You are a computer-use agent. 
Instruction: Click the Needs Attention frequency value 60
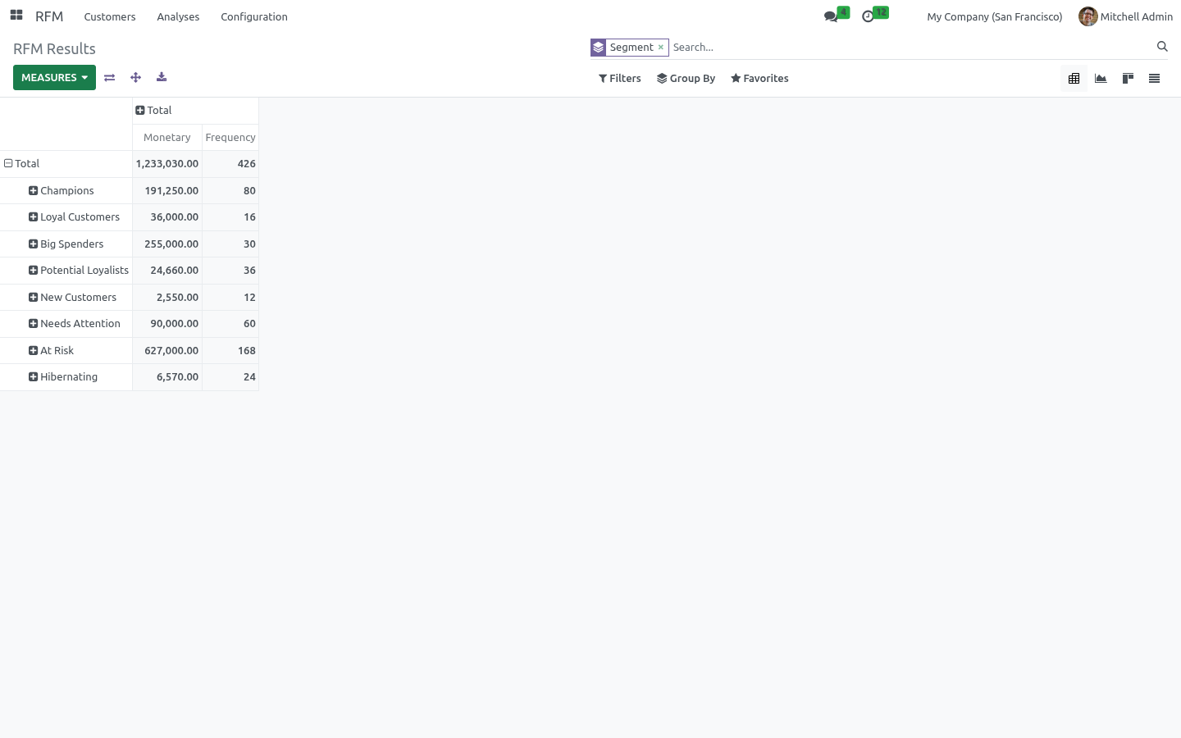coord(230,324)
